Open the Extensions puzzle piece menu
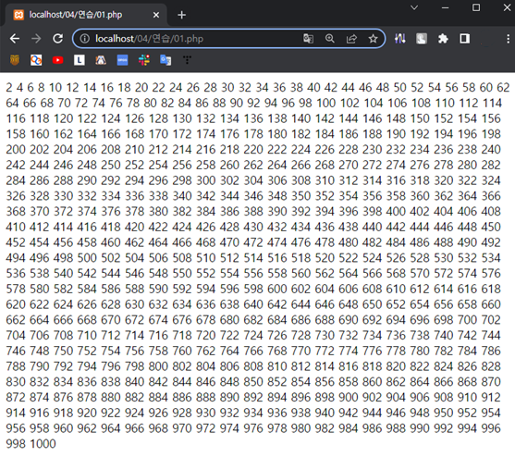515x457 pixels. pos(443,39)
